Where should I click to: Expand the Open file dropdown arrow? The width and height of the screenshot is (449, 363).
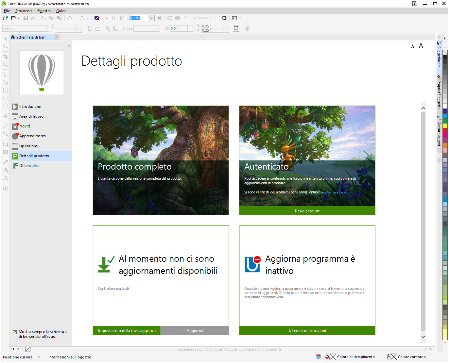click(x=19, y=18)
